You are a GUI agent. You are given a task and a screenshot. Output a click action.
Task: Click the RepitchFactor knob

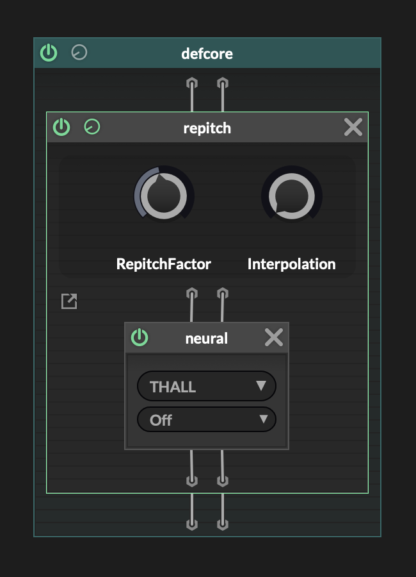click(164, 196)
